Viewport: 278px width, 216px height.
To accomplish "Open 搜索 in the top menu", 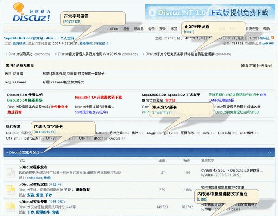I will [163, 29].
